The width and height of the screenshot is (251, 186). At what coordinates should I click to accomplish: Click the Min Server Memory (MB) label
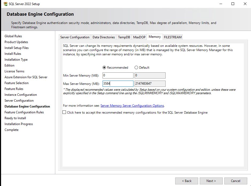(81, 76)
